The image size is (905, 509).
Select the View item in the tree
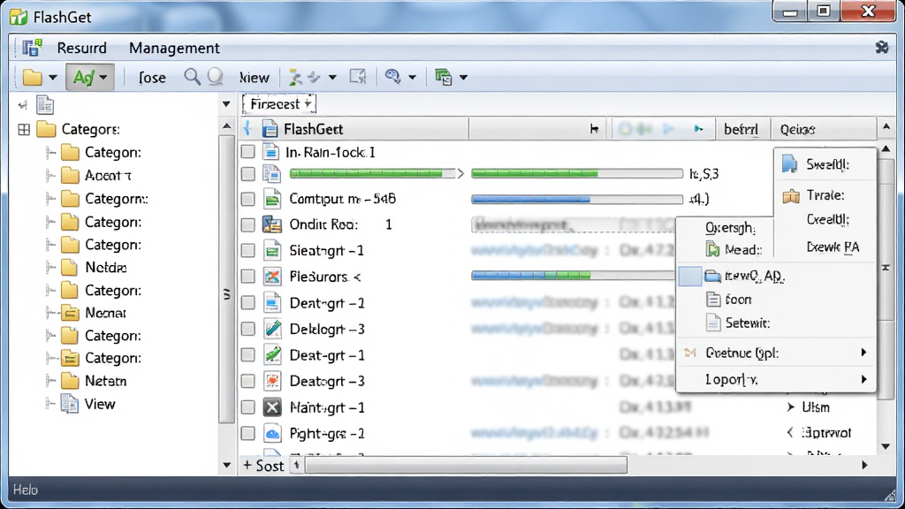click(x=88, y=404)
